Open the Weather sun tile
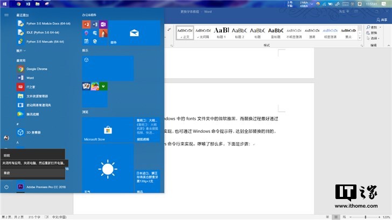This screenshot has width=392, height=220. pos(108,168)
